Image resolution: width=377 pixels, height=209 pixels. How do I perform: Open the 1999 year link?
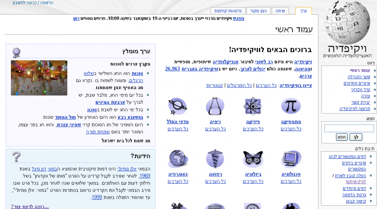(x=97, y=197)
